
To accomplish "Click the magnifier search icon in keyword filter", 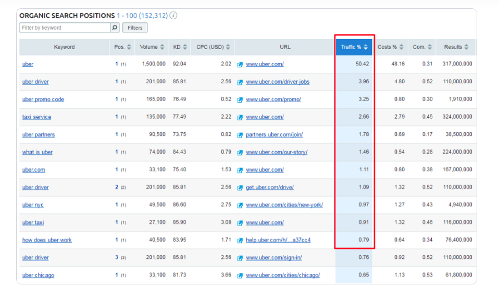I will point(115,28).
